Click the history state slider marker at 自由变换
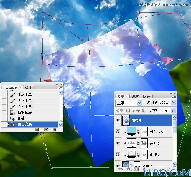Viewport: 191px width, 177px height. click(8, 124)
